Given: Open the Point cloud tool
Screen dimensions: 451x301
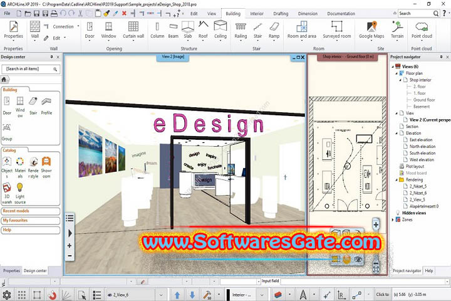Looking at the screenshot, I should 422,30.
